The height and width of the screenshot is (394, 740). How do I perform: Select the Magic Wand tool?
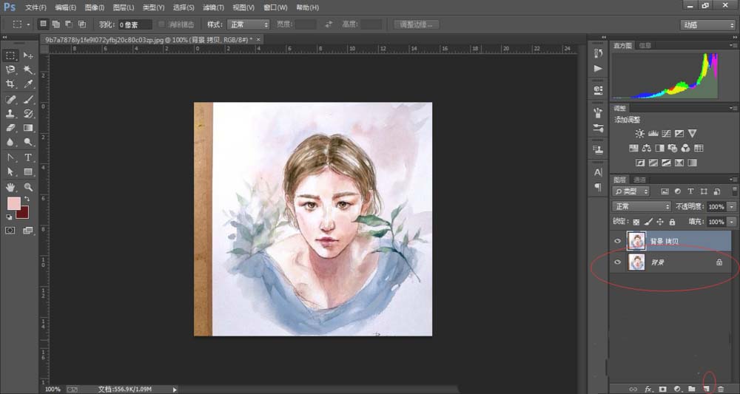pos(28,69)
